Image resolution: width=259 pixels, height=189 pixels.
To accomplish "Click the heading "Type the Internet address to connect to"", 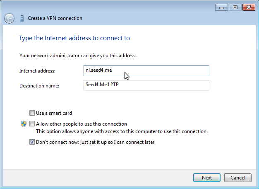I will (x=74, y=38).
